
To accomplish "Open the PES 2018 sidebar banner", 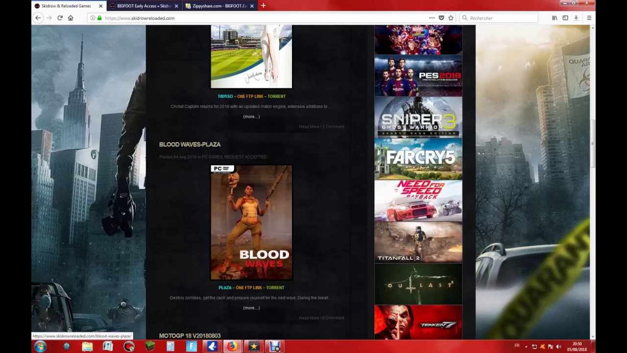I will [418, 76].
